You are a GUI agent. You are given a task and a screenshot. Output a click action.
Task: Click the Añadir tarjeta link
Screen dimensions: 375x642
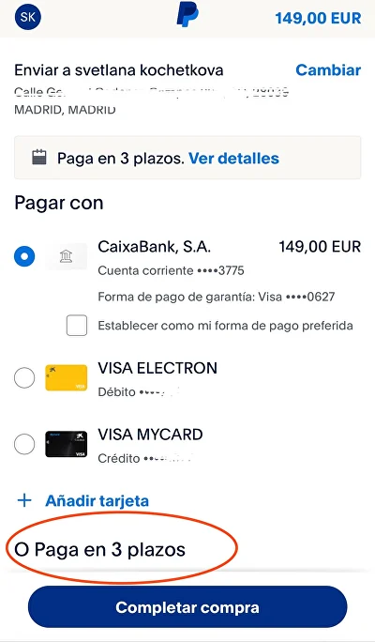pos(97,501)
